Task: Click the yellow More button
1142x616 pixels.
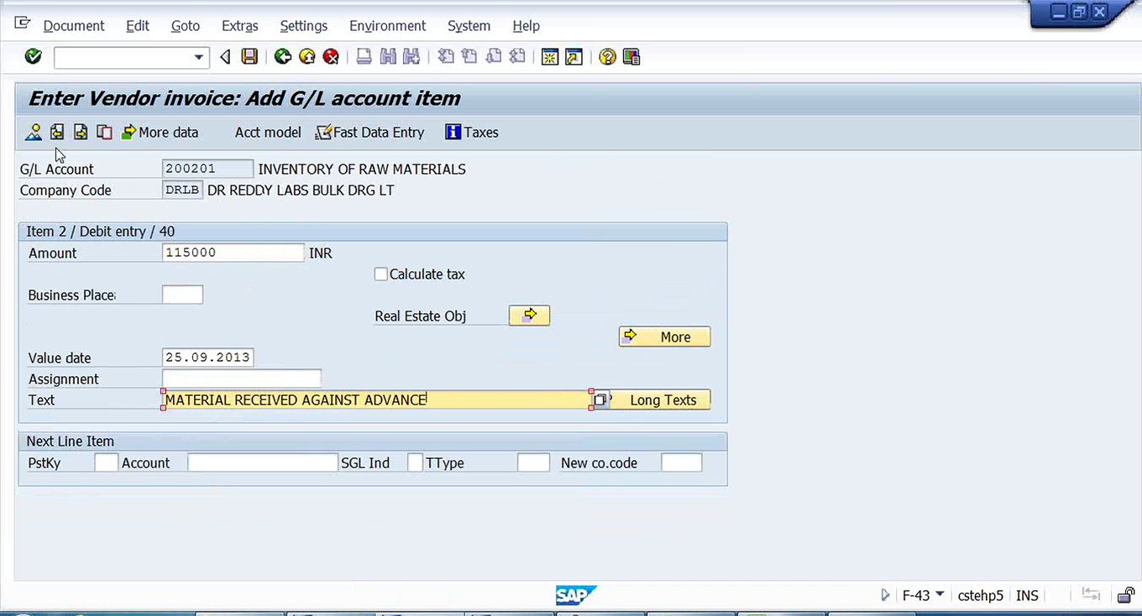Action: tap(665, 337)
